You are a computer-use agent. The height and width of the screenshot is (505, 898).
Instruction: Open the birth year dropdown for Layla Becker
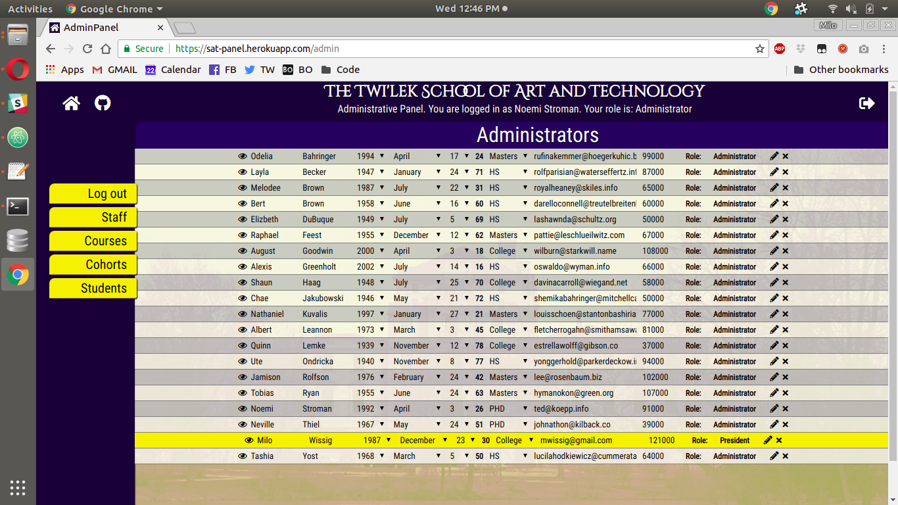(x=371, y=172)
